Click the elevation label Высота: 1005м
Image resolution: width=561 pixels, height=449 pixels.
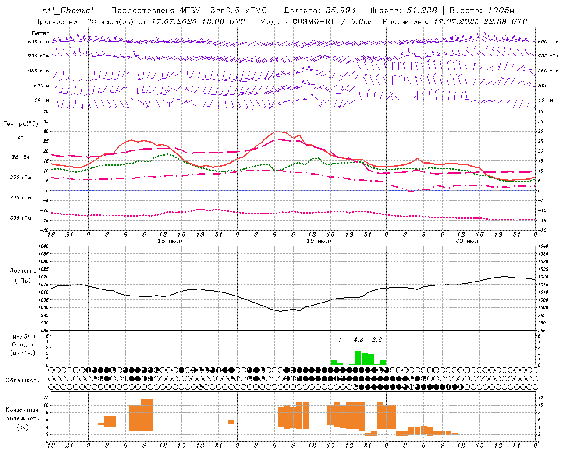click(x=482, y=11)
